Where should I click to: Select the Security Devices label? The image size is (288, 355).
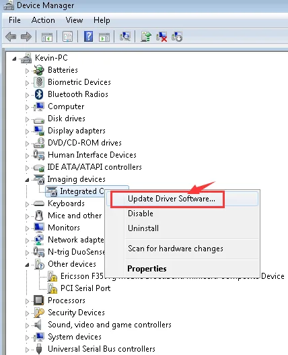(x=76, y=313)
